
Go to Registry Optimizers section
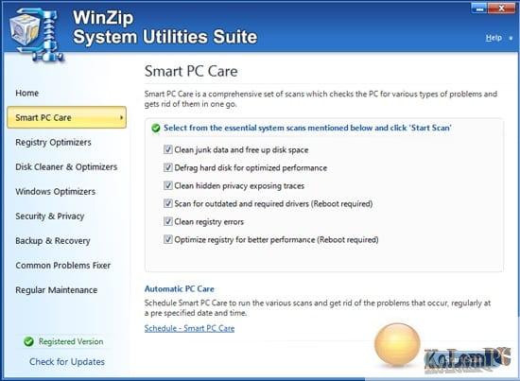[x=53, y=142]
